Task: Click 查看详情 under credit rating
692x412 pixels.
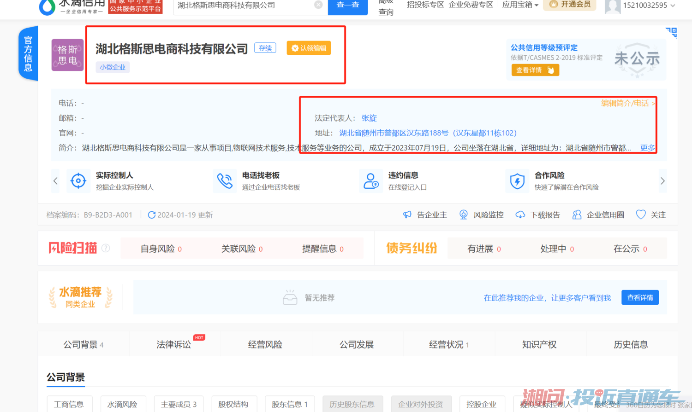Action: pyautogui.click(x=535, y=70)
